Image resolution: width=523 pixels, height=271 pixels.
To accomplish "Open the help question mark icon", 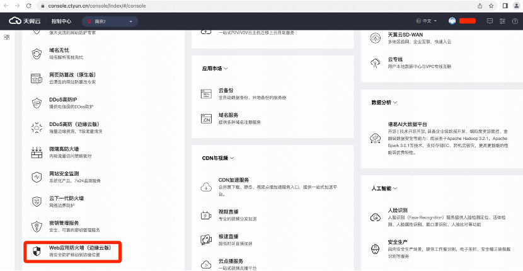I will (x=515, y=21).
